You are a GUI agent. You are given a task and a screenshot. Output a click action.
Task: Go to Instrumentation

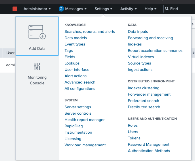78,132
